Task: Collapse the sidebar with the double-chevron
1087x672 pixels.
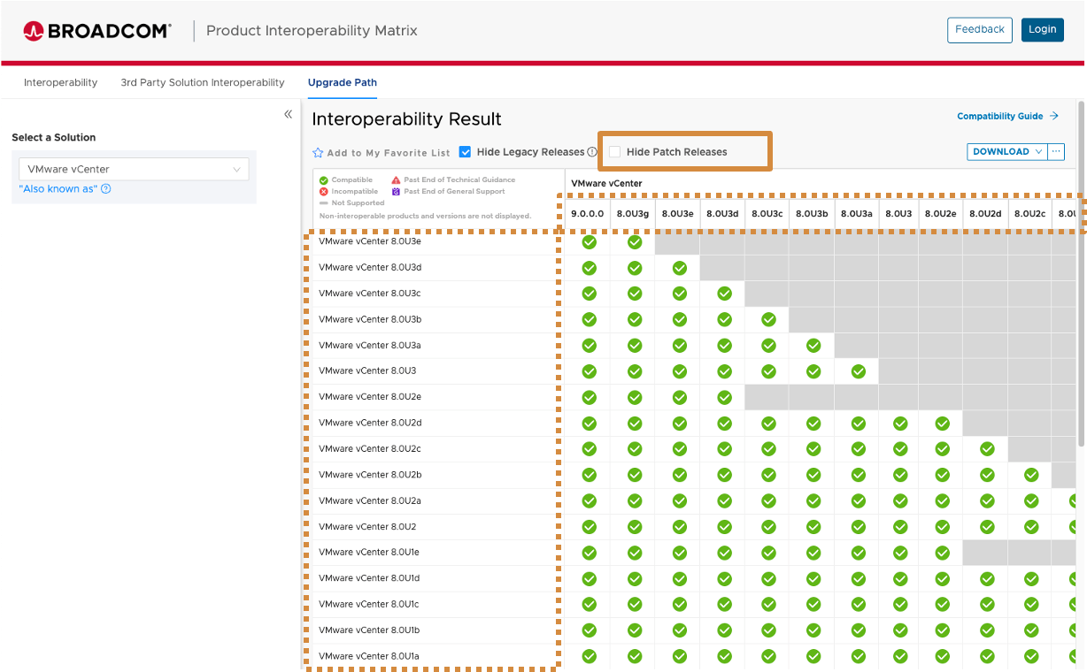Action: coord(288,114)
